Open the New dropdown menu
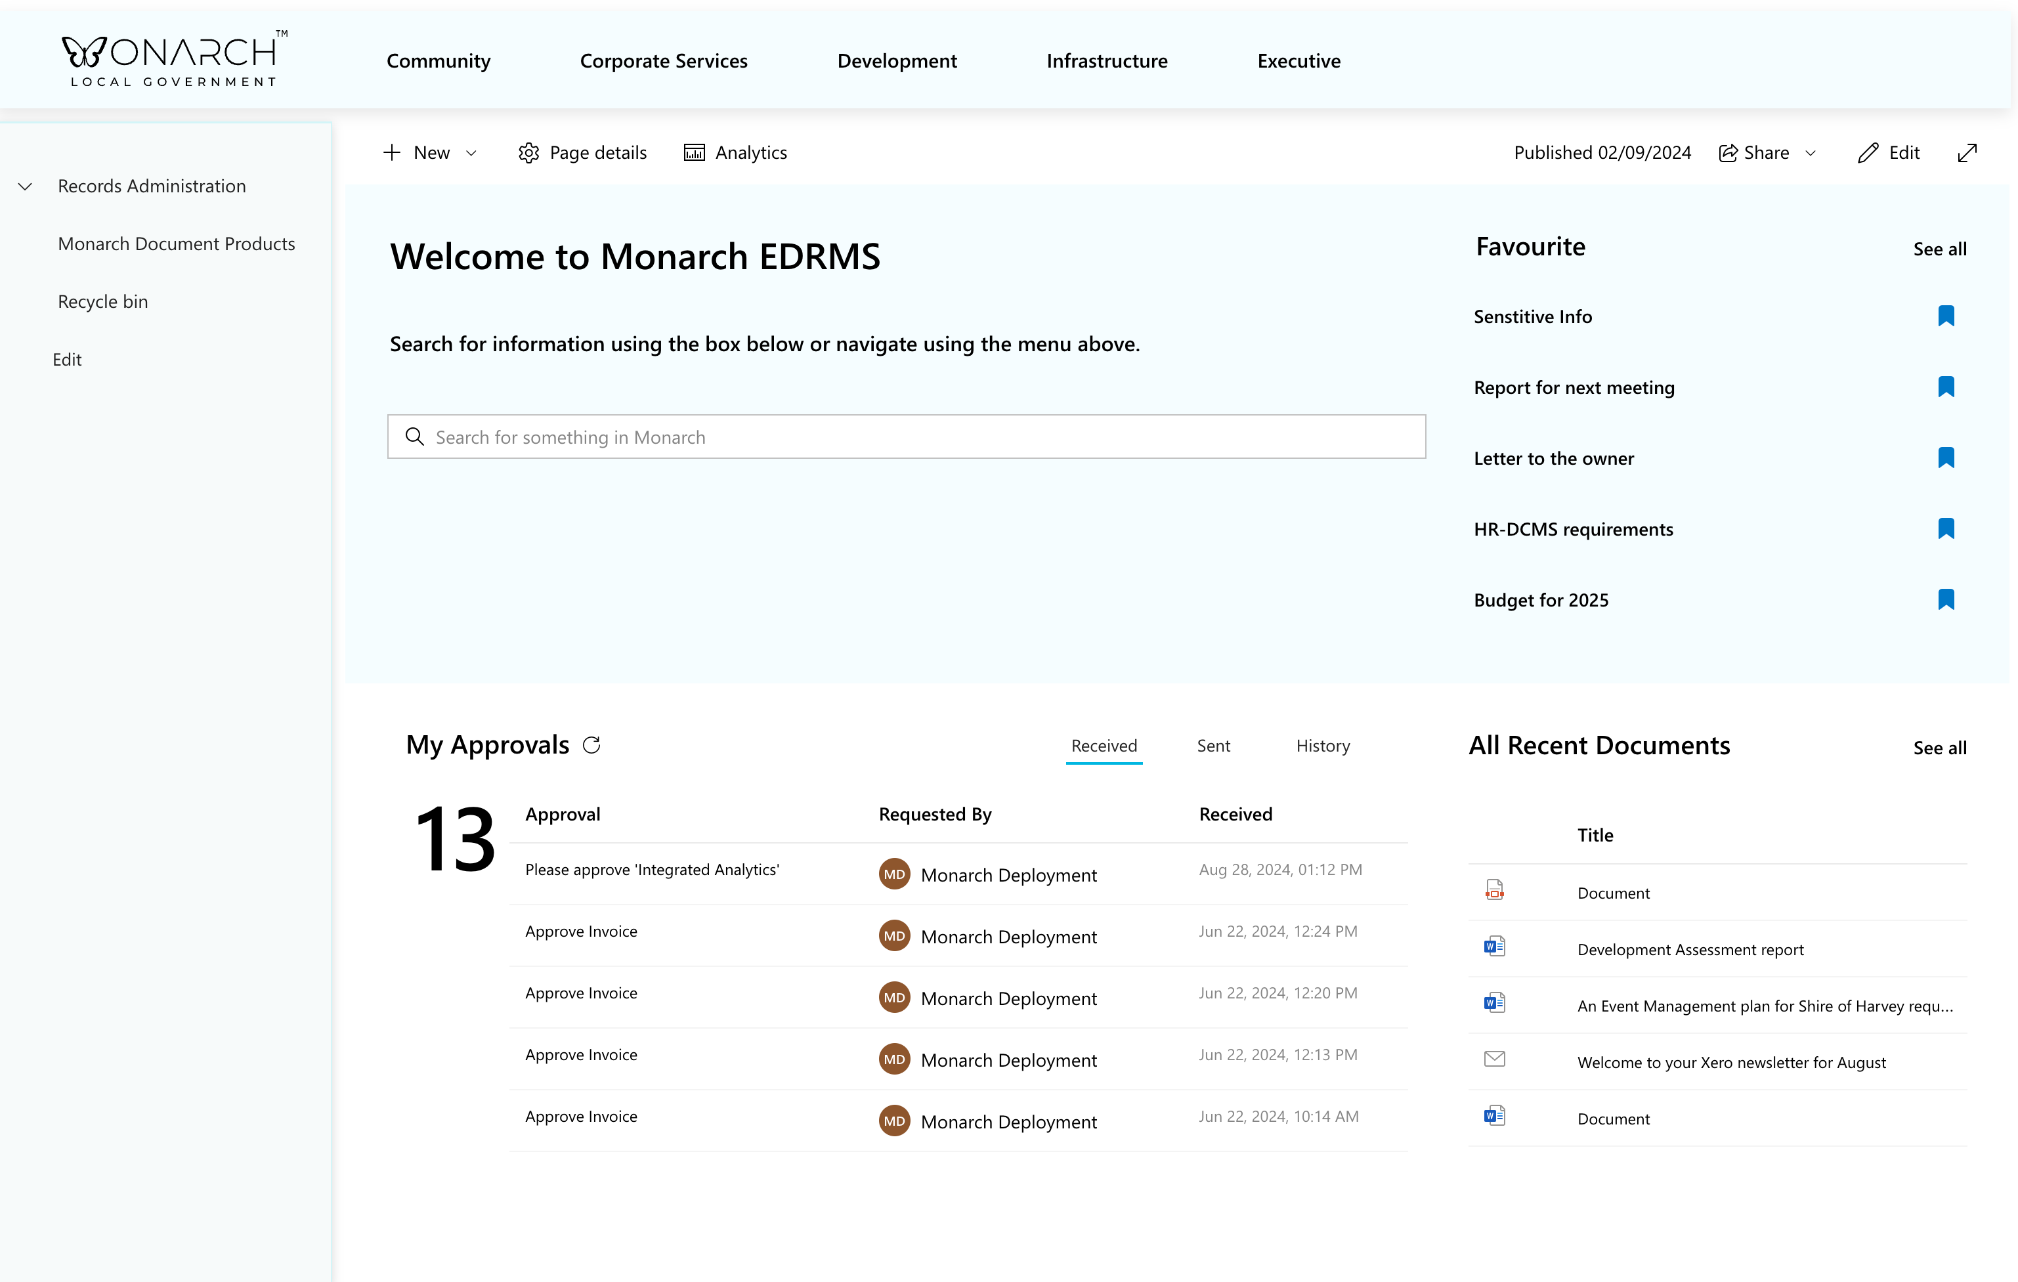Image resolution: width=2018 pixels, height=1282 pixels. pos(471,152)
